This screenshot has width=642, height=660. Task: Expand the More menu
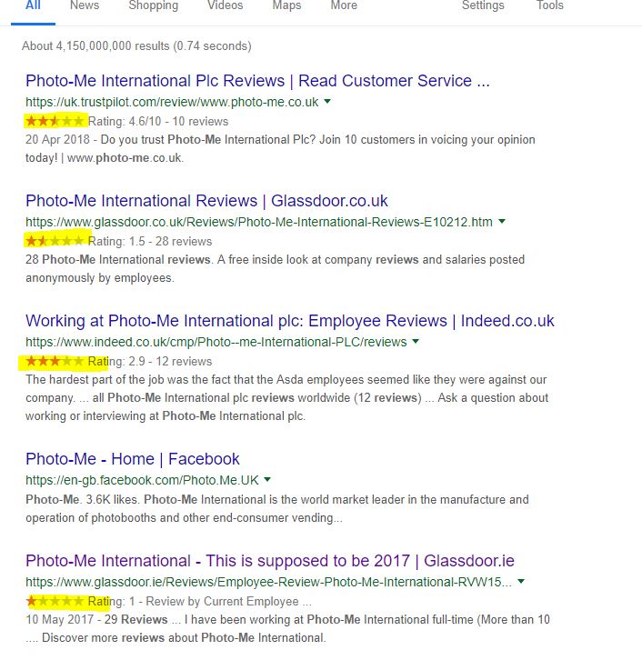[x=344, y=5]
